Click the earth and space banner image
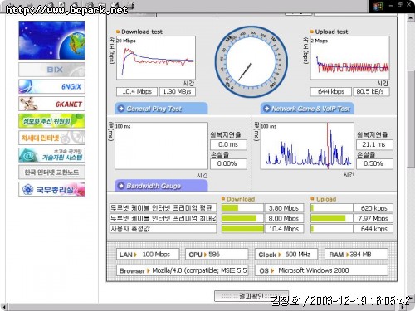The image size is (415, 311). 51,41
